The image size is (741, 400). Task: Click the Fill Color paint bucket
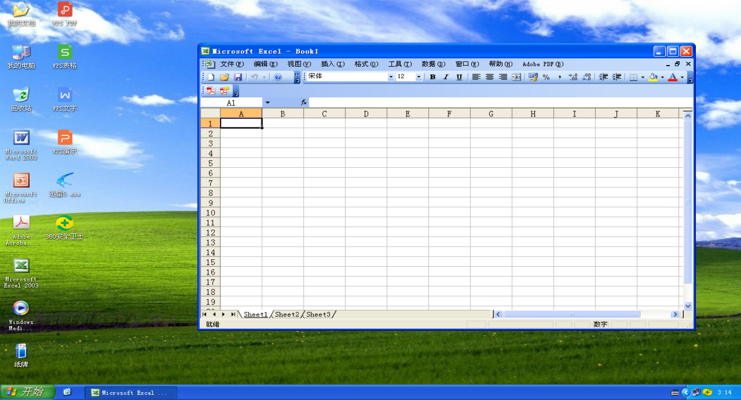tap(653, 77)
